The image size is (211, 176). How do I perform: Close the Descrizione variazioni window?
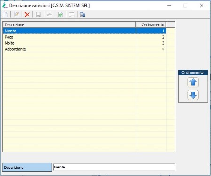(202, 6)
